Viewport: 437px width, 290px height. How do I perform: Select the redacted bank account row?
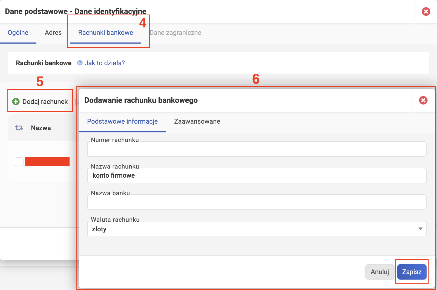[x=47, y=162]
